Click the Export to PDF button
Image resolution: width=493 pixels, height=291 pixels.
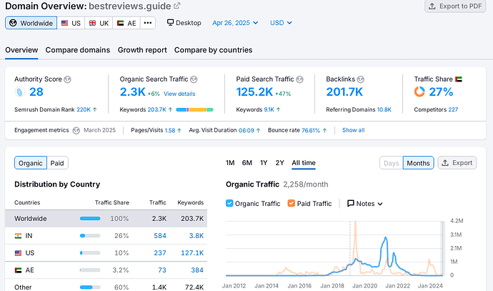pyautogui.click(x=455, y=6)
